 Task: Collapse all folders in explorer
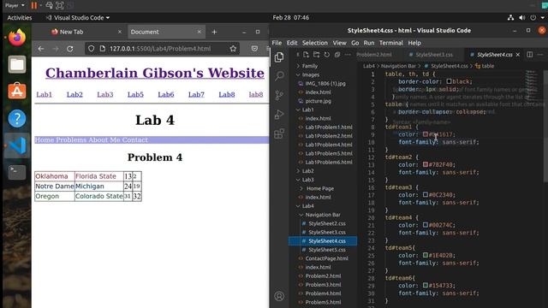coord(337,55)
